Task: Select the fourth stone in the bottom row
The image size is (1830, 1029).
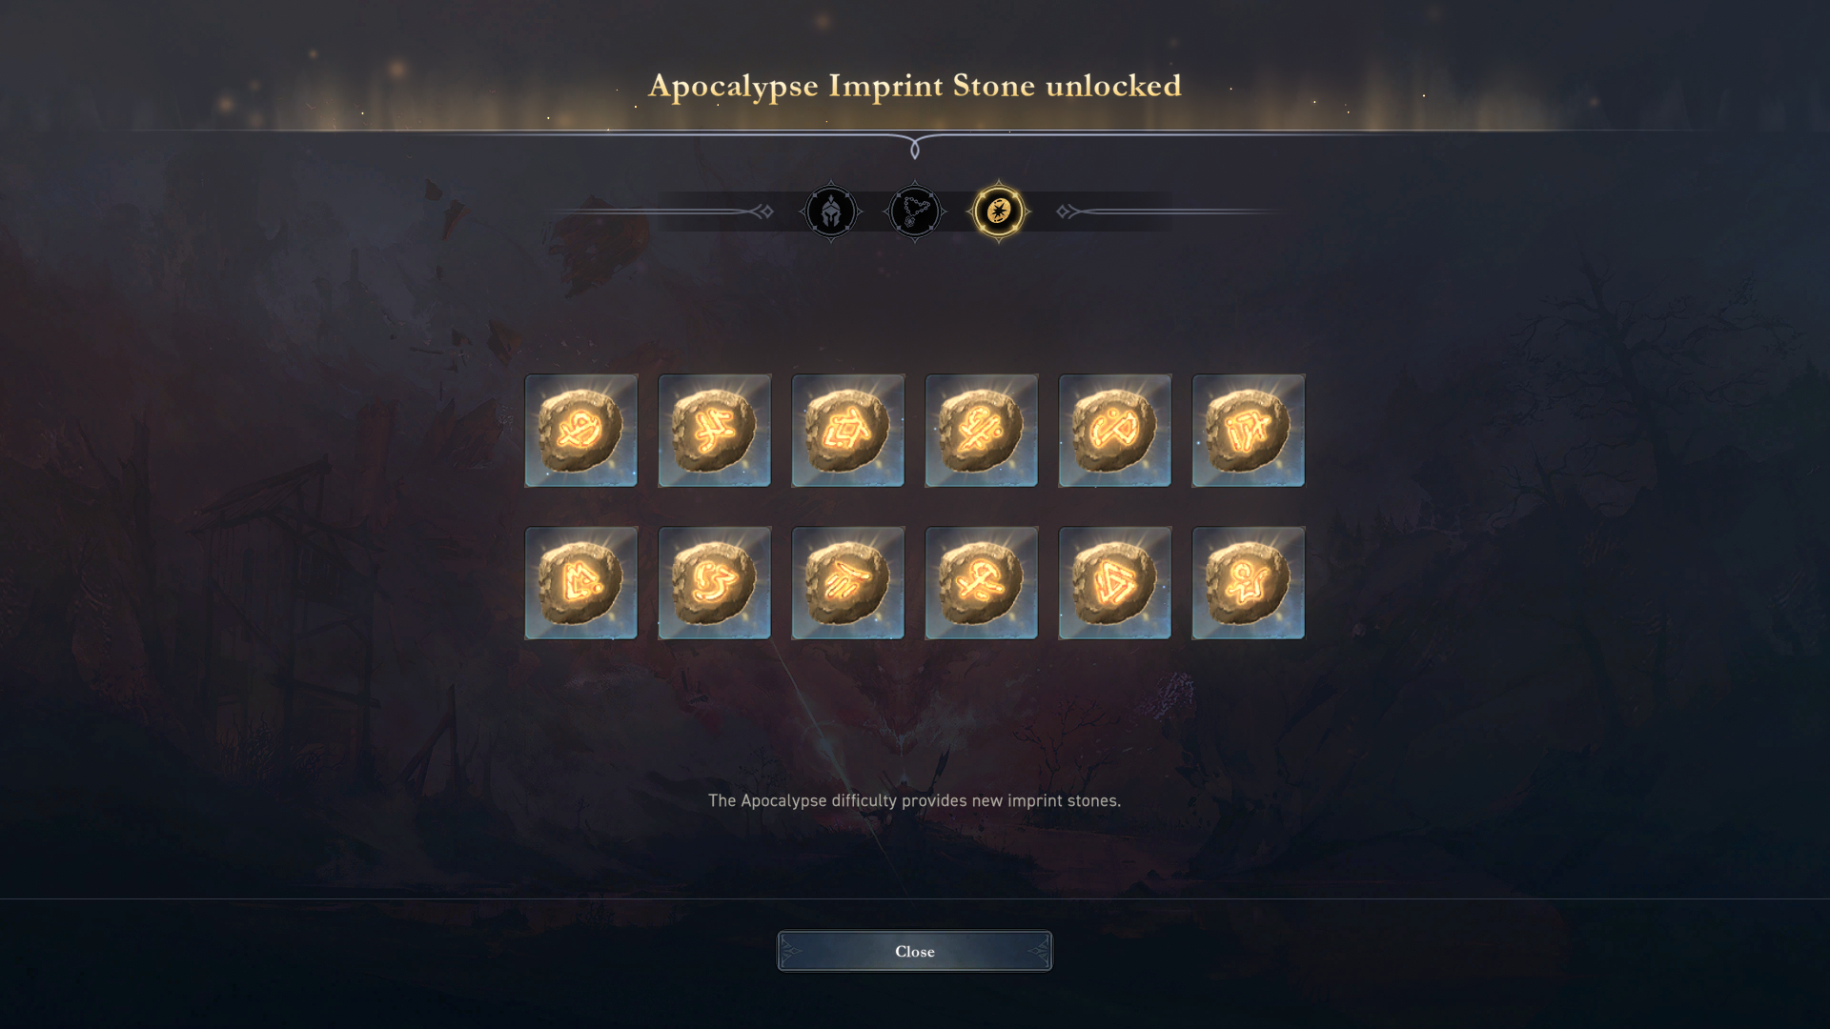Action: 982,583
